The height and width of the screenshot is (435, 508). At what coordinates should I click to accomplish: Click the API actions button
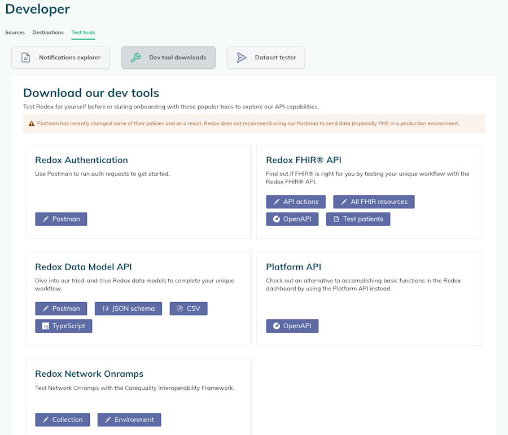pos(296,202)
